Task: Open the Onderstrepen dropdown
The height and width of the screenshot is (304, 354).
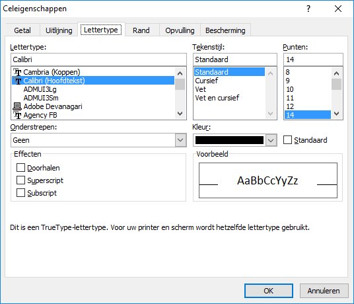Action: pyautogui.click(x=180, y=140)
